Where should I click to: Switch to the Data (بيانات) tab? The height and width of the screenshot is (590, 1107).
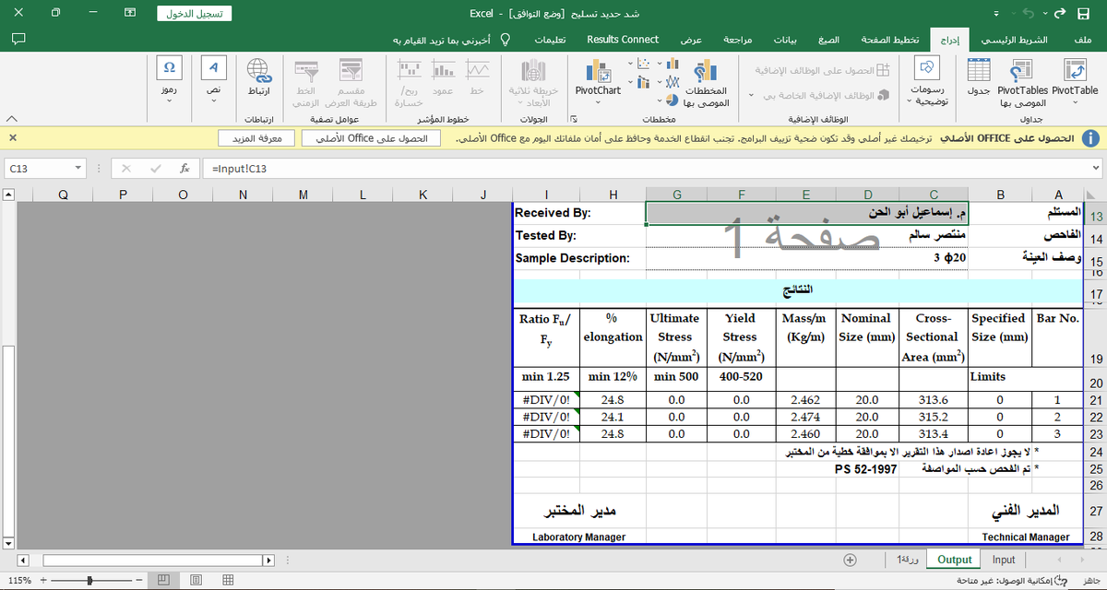coord(784,40)
